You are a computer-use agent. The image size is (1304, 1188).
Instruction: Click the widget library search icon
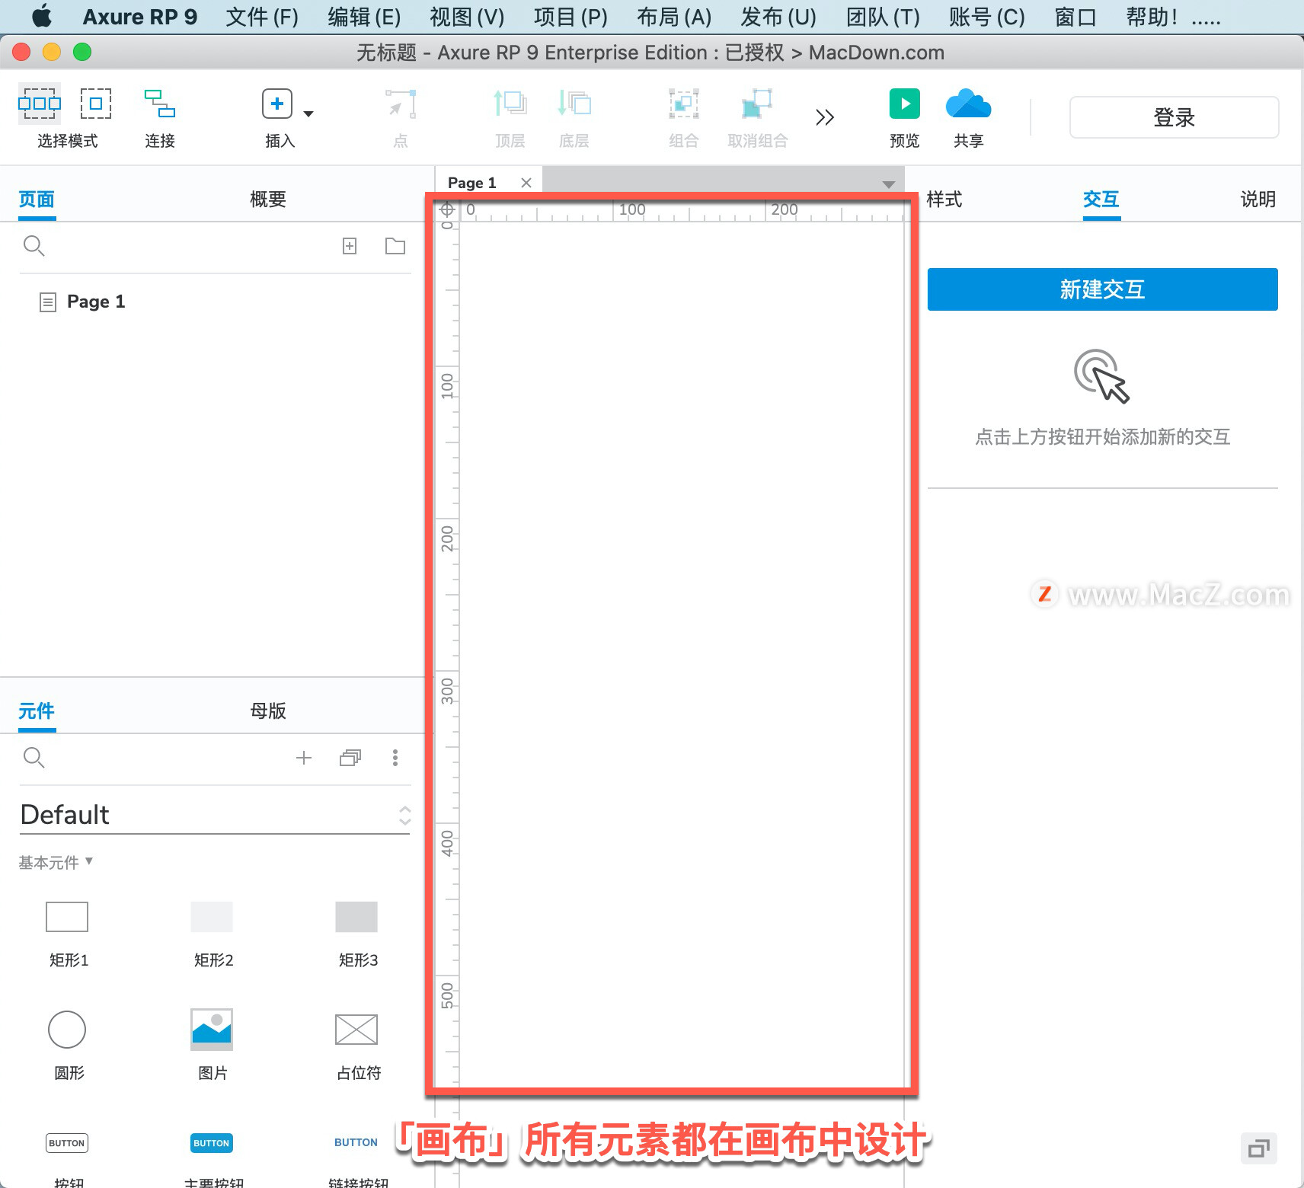pyautogui.click(x=34, y=757)
